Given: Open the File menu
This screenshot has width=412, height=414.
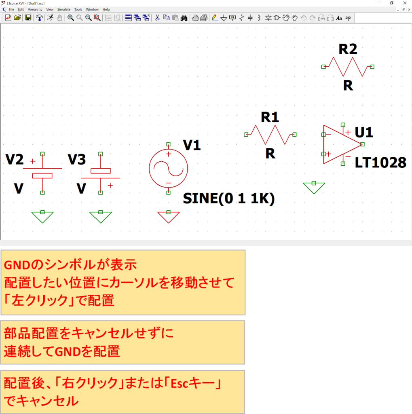Looking at the screenshot, I should [11, 10].
